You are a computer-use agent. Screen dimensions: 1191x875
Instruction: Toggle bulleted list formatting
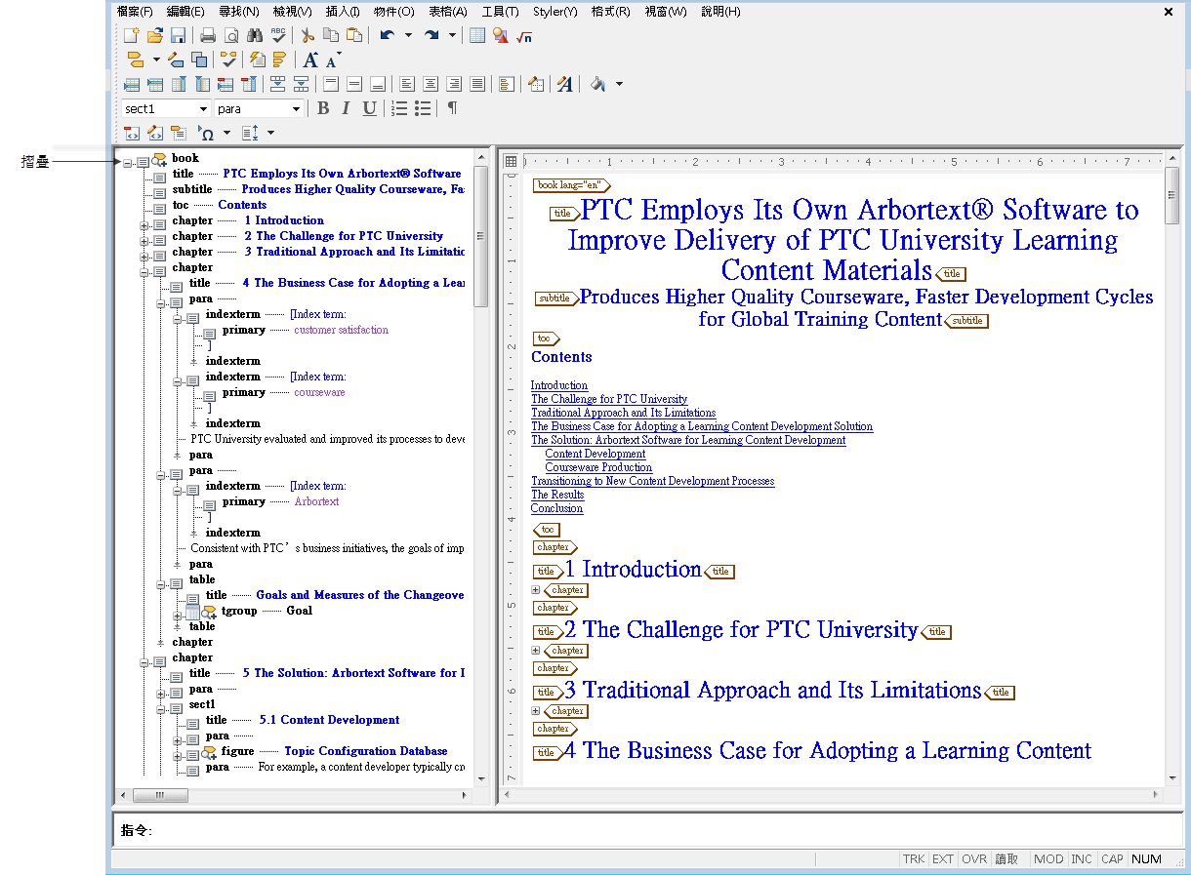pyautogui.click(x=423, y=108)
